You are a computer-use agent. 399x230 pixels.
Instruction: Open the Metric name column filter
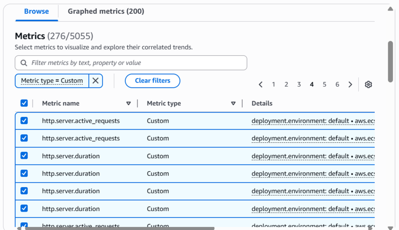point(129,103)
